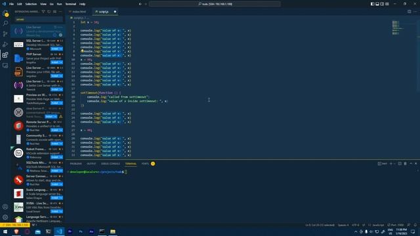Viewport: 420px width, 236px height.
Task: Switch to the Problems panel tab
Action: click(76, 163)
